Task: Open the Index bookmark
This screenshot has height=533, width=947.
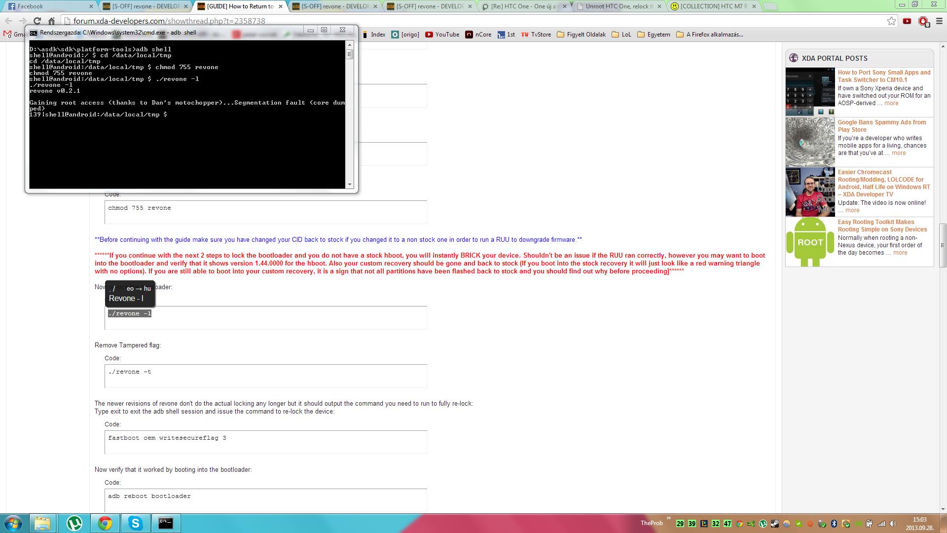Action: pos(374,35)
